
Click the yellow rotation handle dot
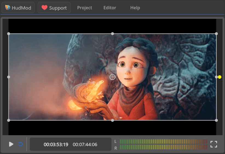pos(220,77)
